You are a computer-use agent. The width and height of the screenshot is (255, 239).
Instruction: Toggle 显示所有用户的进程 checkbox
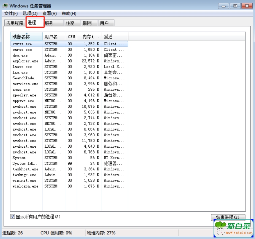[x=13, y=217]
